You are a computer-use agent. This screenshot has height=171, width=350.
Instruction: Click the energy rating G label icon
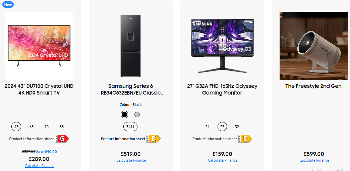point(62,139)
